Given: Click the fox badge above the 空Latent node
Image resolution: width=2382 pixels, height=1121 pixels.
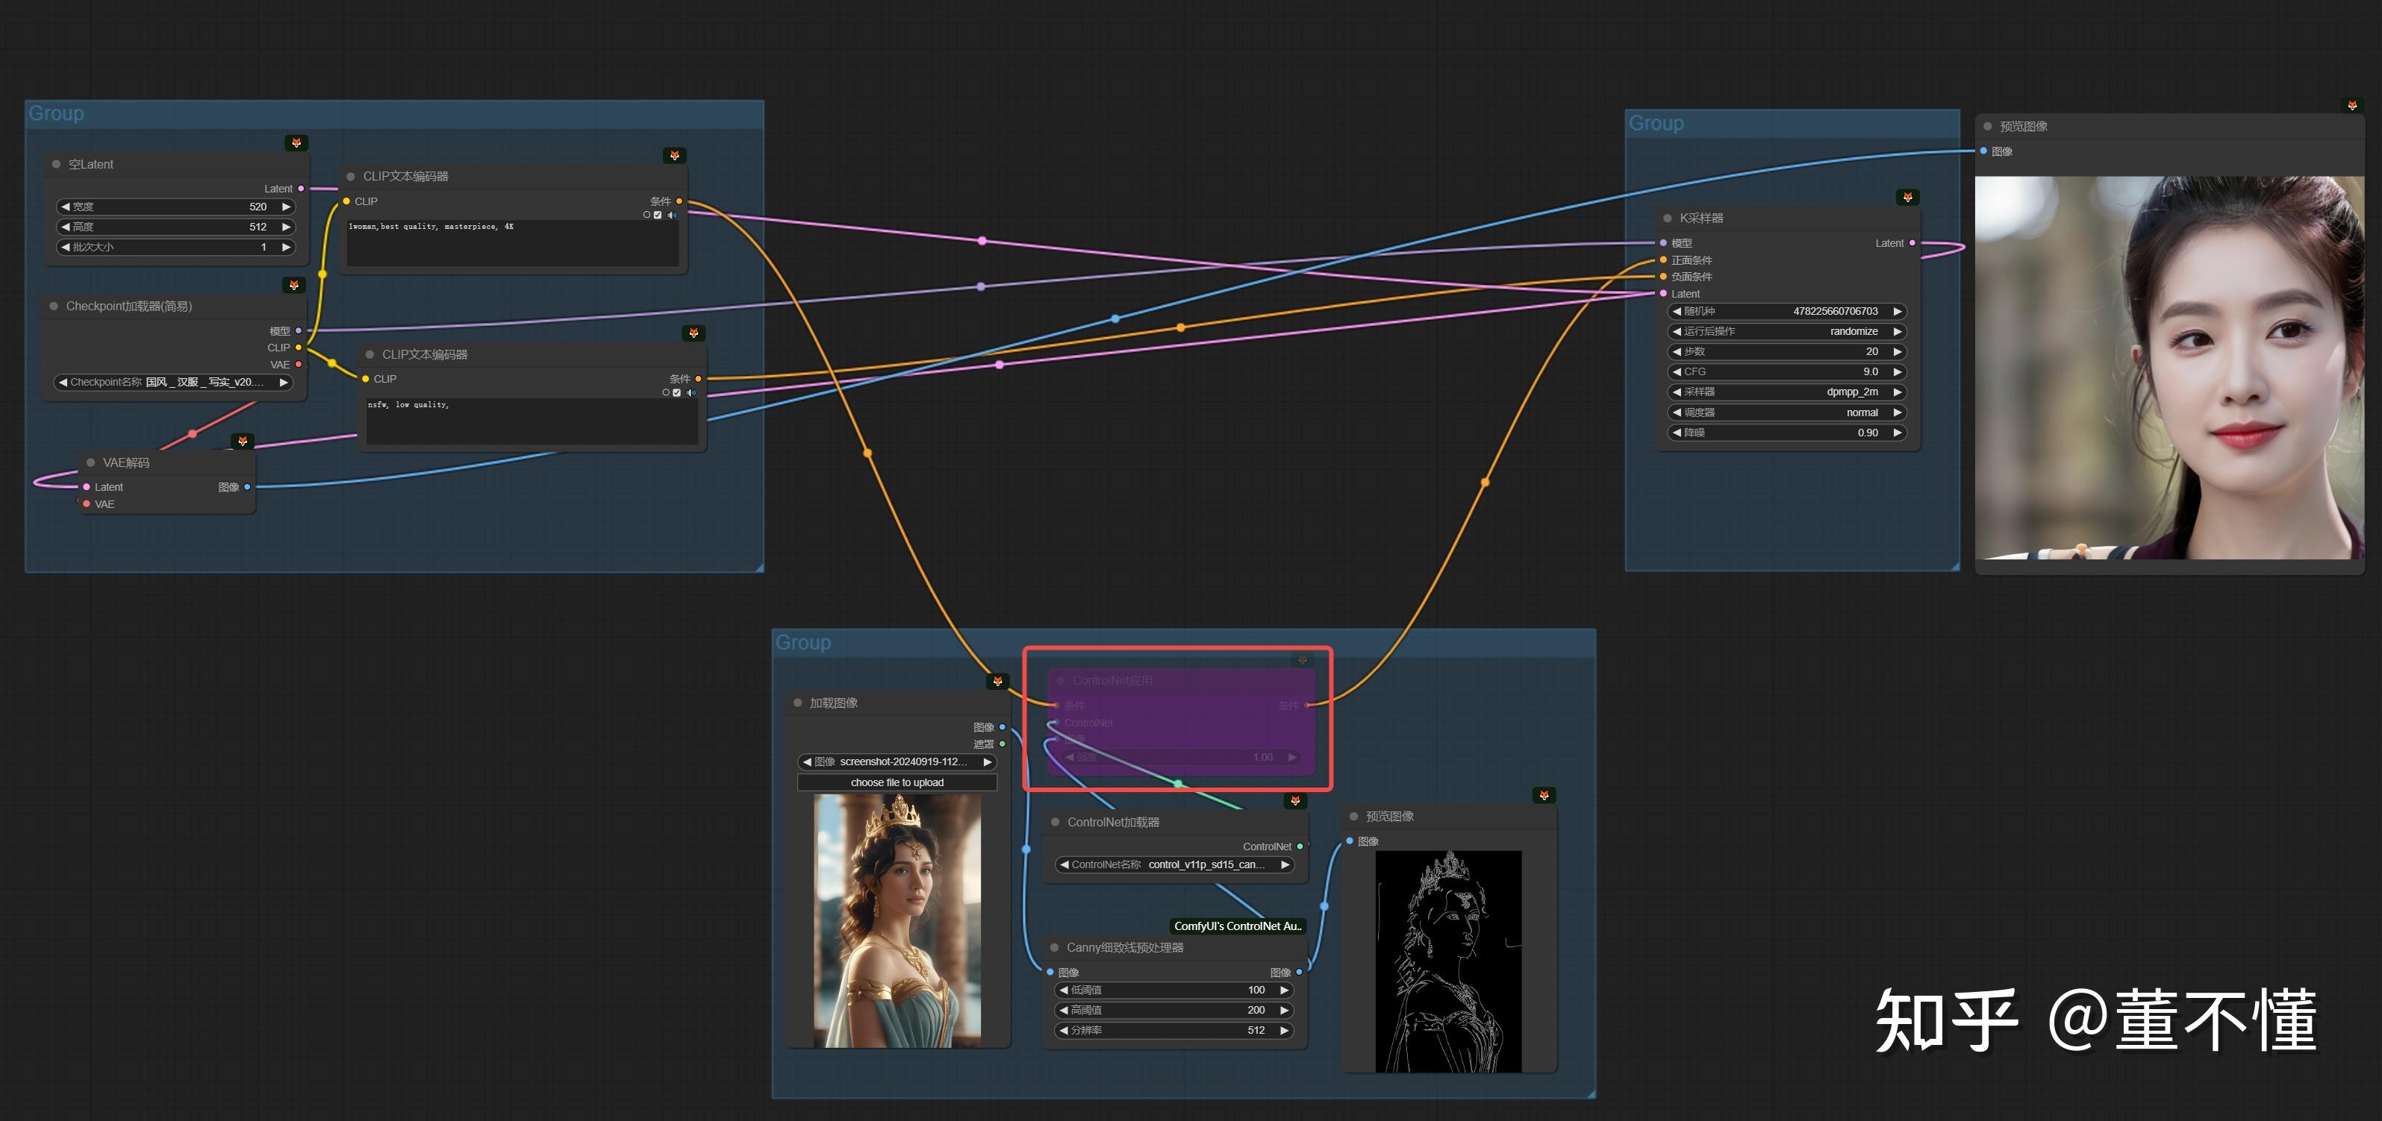Looking at the screenshot, I should click(x=296, y=143).
